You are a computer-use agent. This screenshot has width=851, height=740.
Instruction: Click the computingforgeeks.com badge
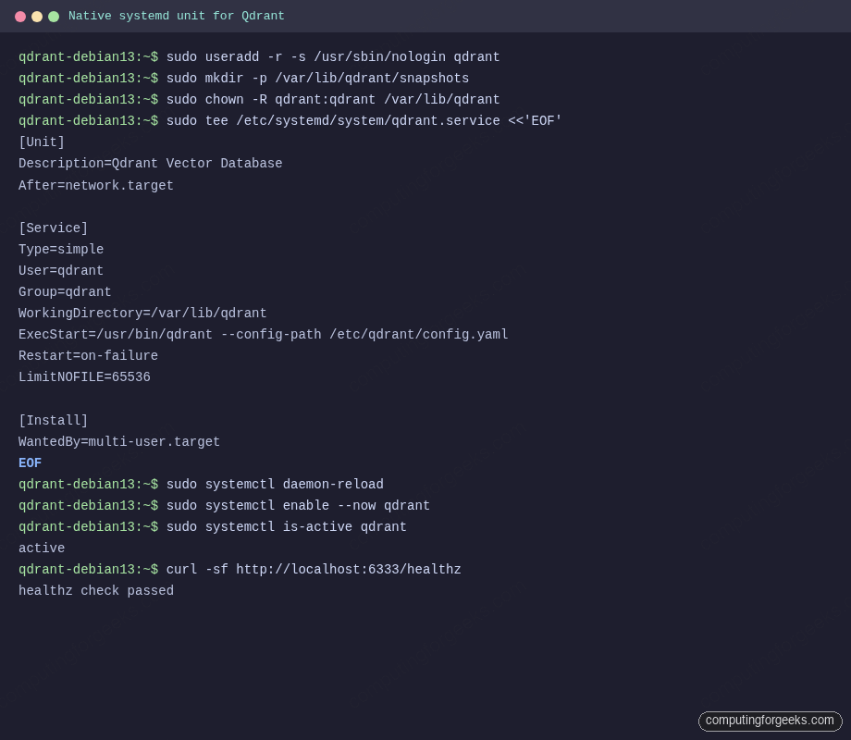[770, 721]
